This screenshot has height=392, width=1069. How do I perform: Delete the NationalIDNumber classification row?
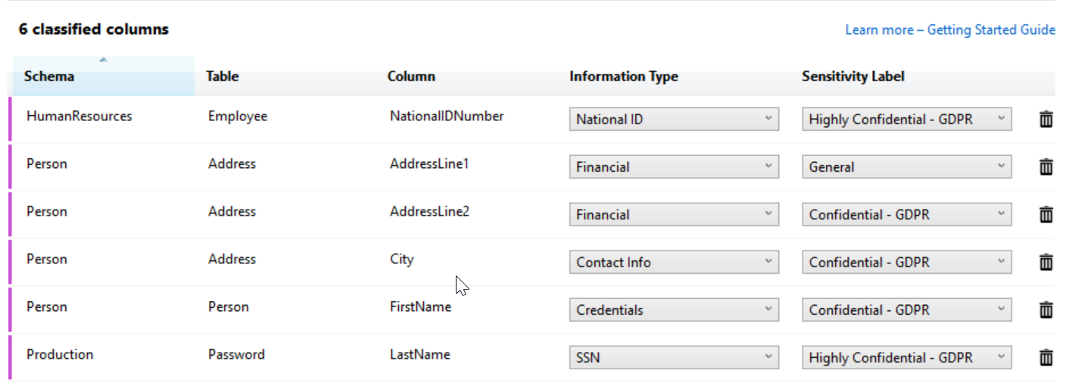point(1046,119)
